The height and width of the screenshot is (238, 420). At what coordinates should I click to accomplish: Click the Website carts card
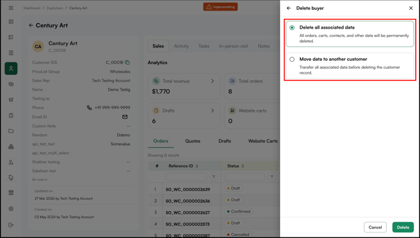252,116
